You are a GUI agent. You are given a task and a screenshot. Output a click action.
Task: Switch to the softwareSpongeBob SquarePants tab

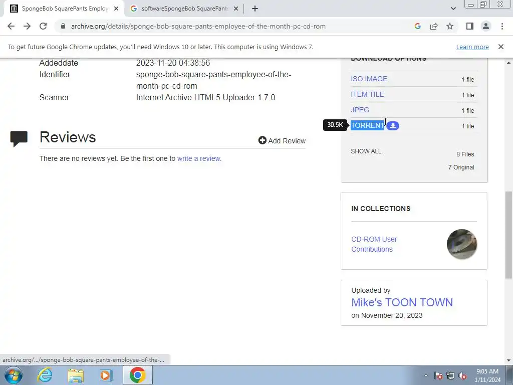coord(184,9)
